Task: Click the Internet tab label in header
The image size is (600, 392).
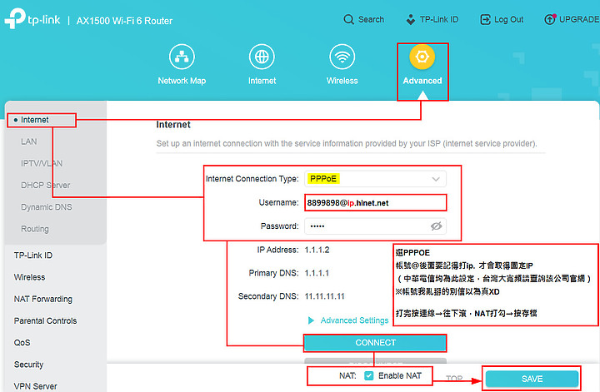Action: coord(262,81)
